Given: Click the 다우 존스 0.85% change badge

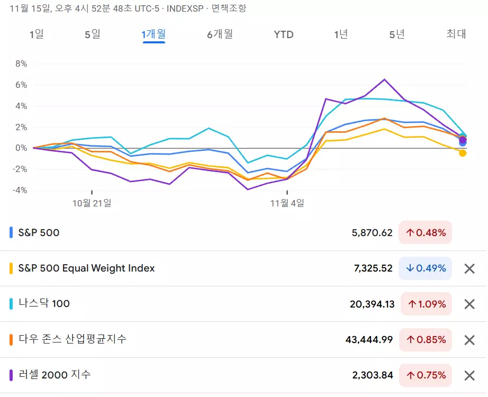Looking at the screenshot, I should (426, 340).
